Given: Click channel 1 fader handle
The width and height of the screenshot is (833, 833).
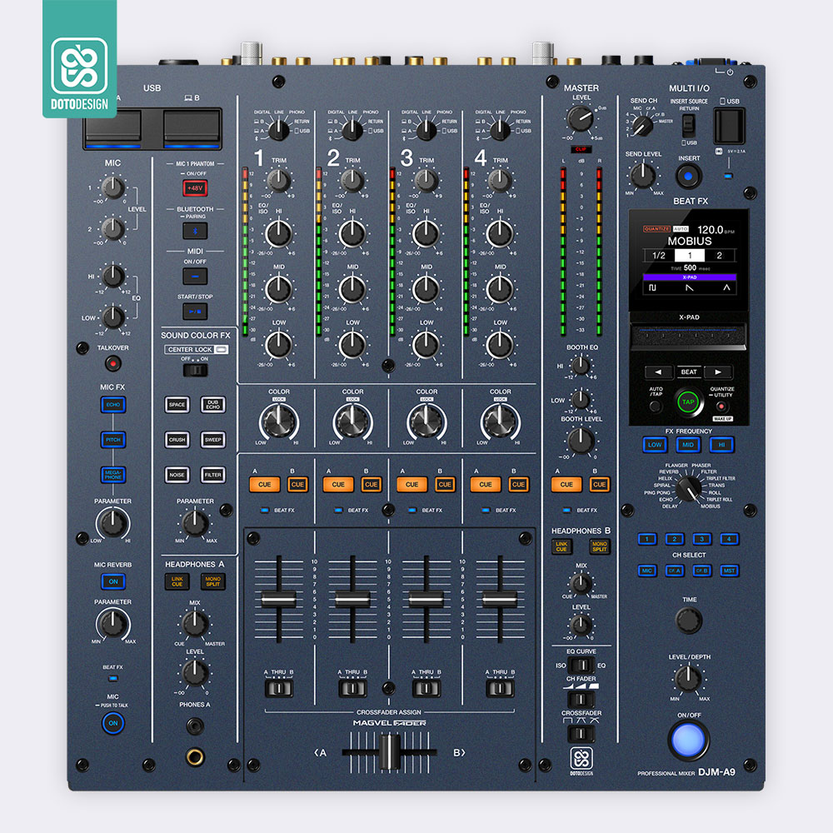Looking at the screenshot, I should tap(279, 599).
